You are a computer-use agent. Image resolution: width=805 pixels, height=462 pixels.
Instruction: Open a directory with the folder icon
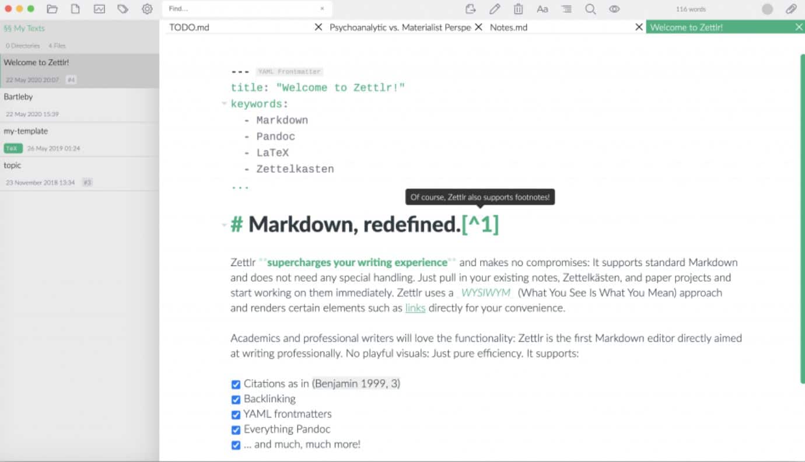point(52,9)
